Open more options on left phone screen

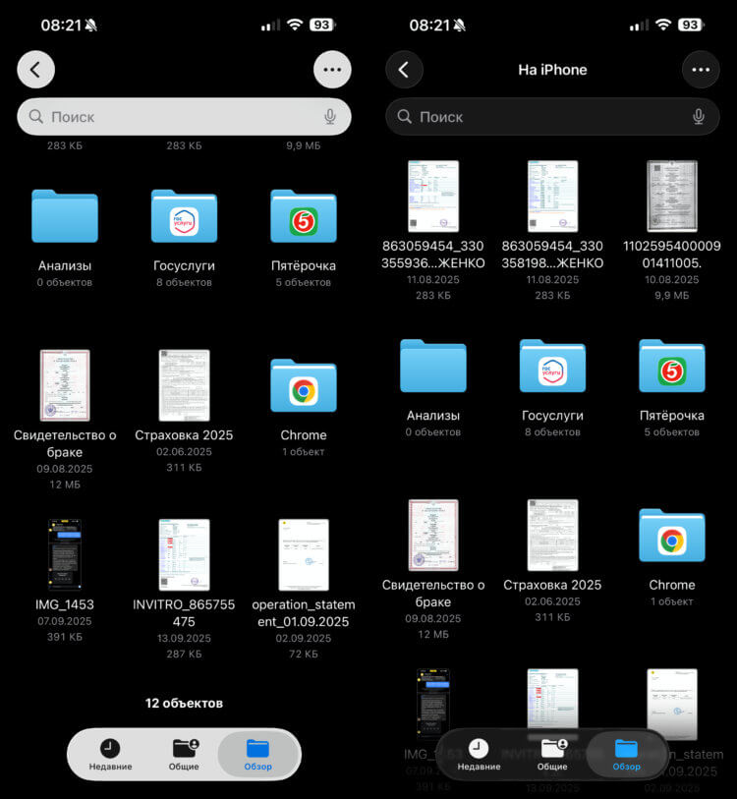click(x=332, y=70)
